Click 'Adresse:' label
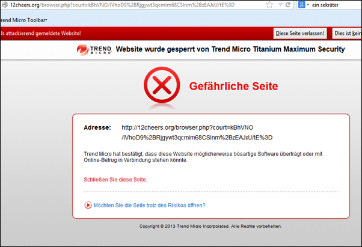 tap(97, 127)
